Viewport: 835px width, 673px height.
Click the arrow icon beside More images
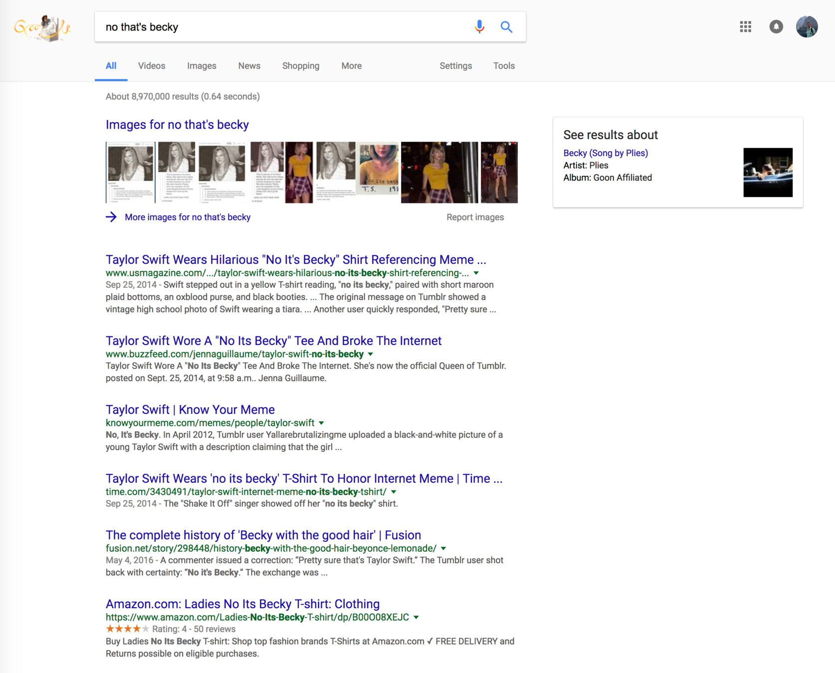point(111,217)
